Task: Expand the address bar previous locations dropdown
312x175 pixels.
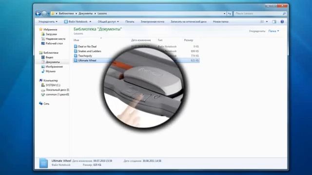Action: 224,14
